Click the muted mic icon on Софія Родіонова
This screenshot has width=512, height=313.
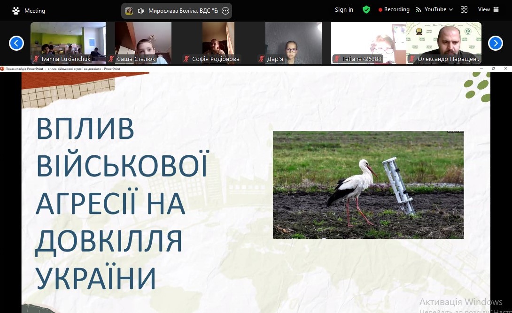coord(186,59)
